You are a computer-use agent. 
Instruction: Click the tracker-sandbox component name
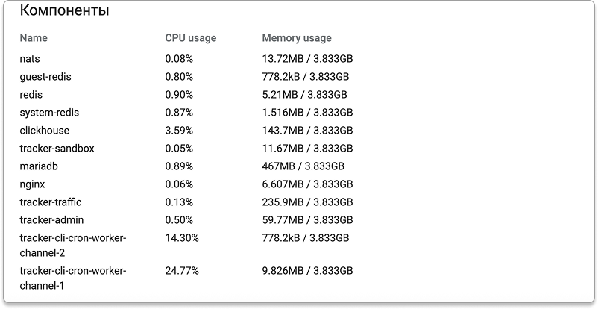tap(57, 148)
